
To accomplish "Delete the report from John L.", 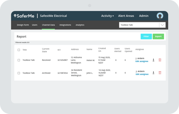I will (160, 73).
